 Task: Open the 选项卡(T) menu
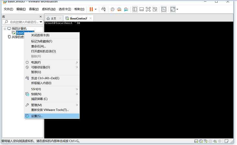click(x=65, y=9)
